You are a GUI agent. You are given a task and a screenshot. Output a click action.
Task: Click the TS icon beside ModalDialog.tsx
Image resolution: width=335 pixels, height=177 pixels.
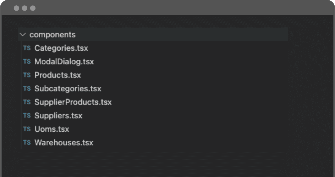point(27,62)
